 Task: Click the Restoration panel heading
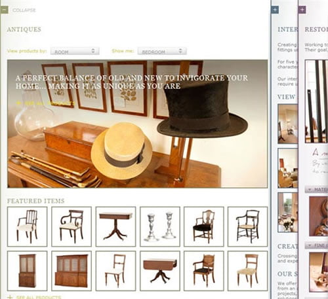(316, 29)
